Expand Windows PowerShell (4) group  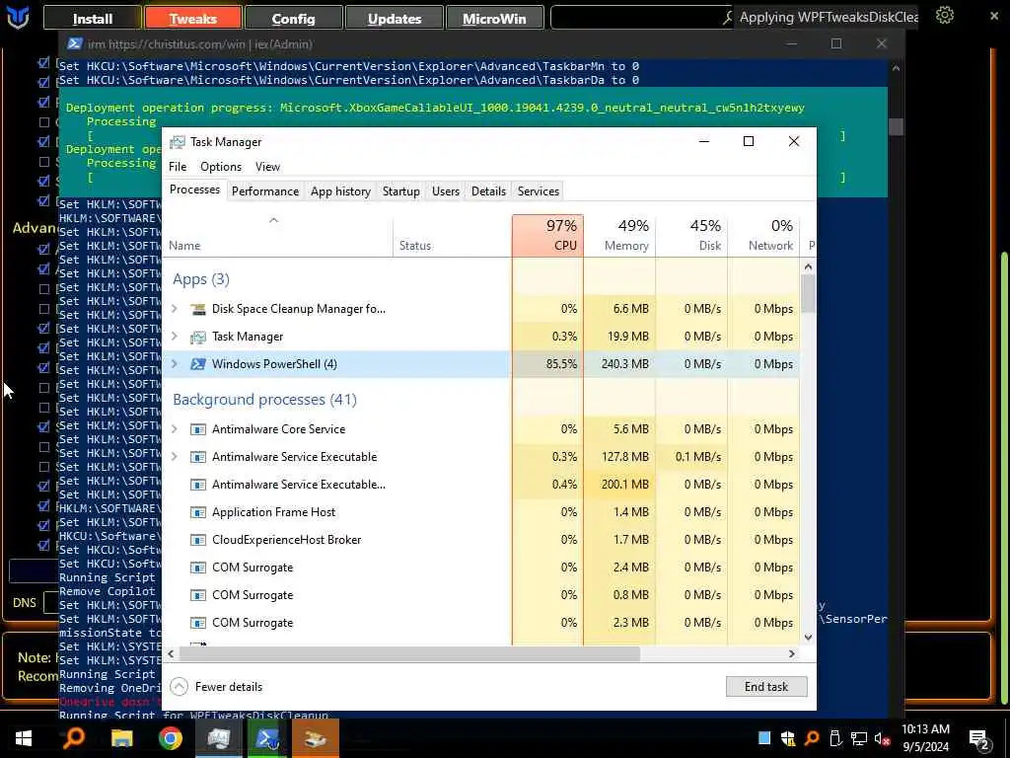(174, 364)
